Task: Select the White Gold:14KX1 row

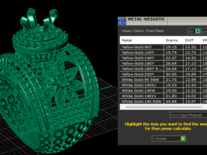Action: [x=163, y=96]
